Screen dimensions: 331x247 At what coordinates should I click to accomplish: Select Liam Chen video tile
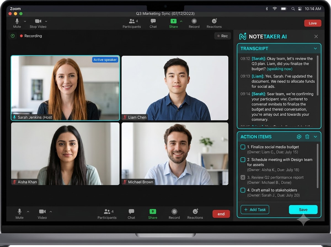(x=175, y=88)
